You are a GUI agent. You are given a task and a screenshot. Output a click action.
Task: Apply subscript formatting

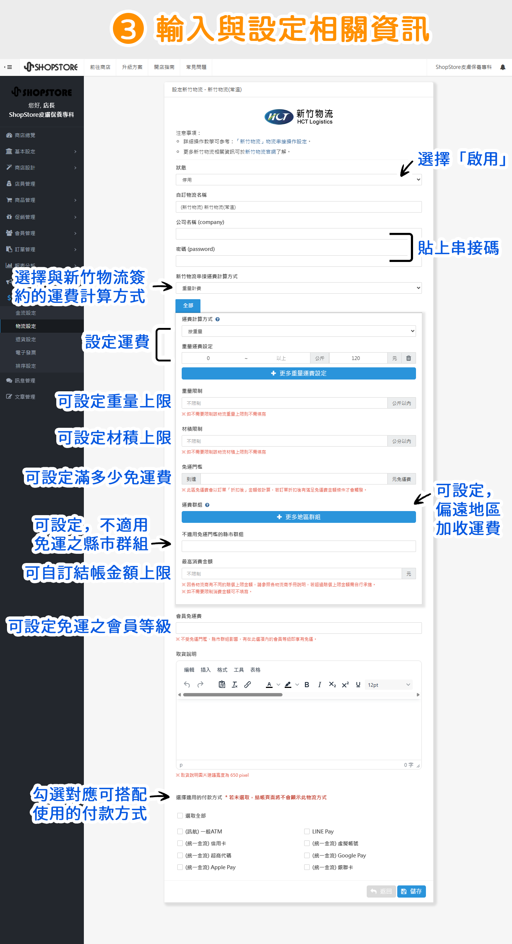[x=333, y=685]
